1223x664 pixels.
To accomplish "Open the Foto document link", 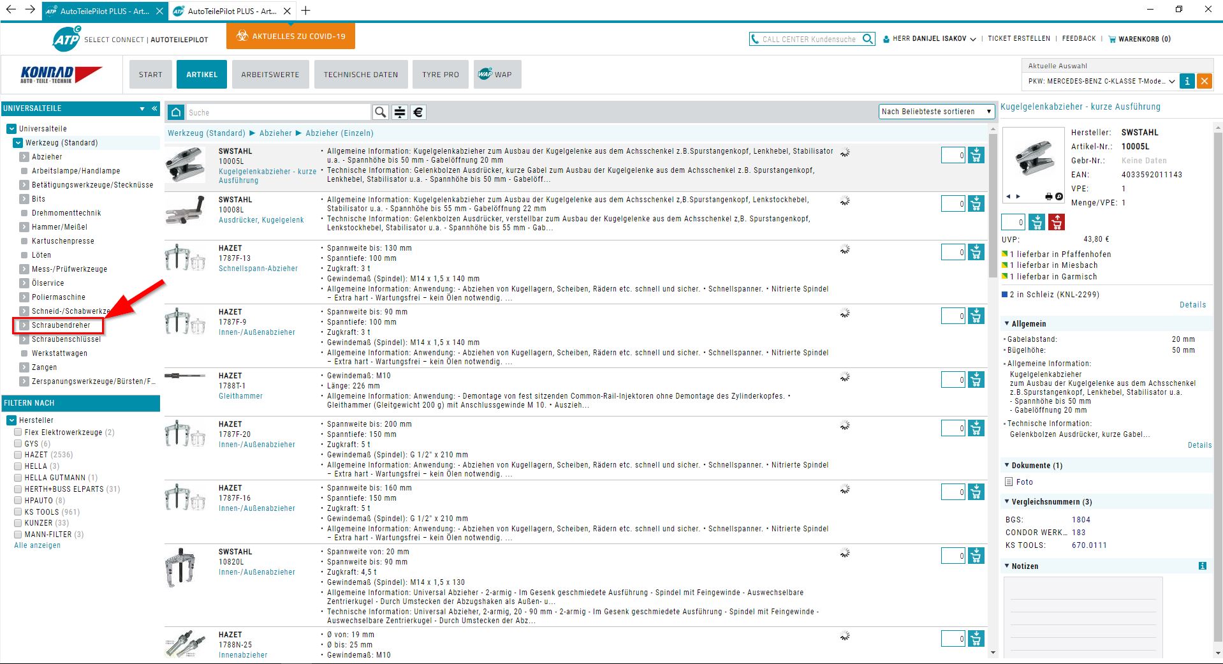I will click(x=1024, y=482).
